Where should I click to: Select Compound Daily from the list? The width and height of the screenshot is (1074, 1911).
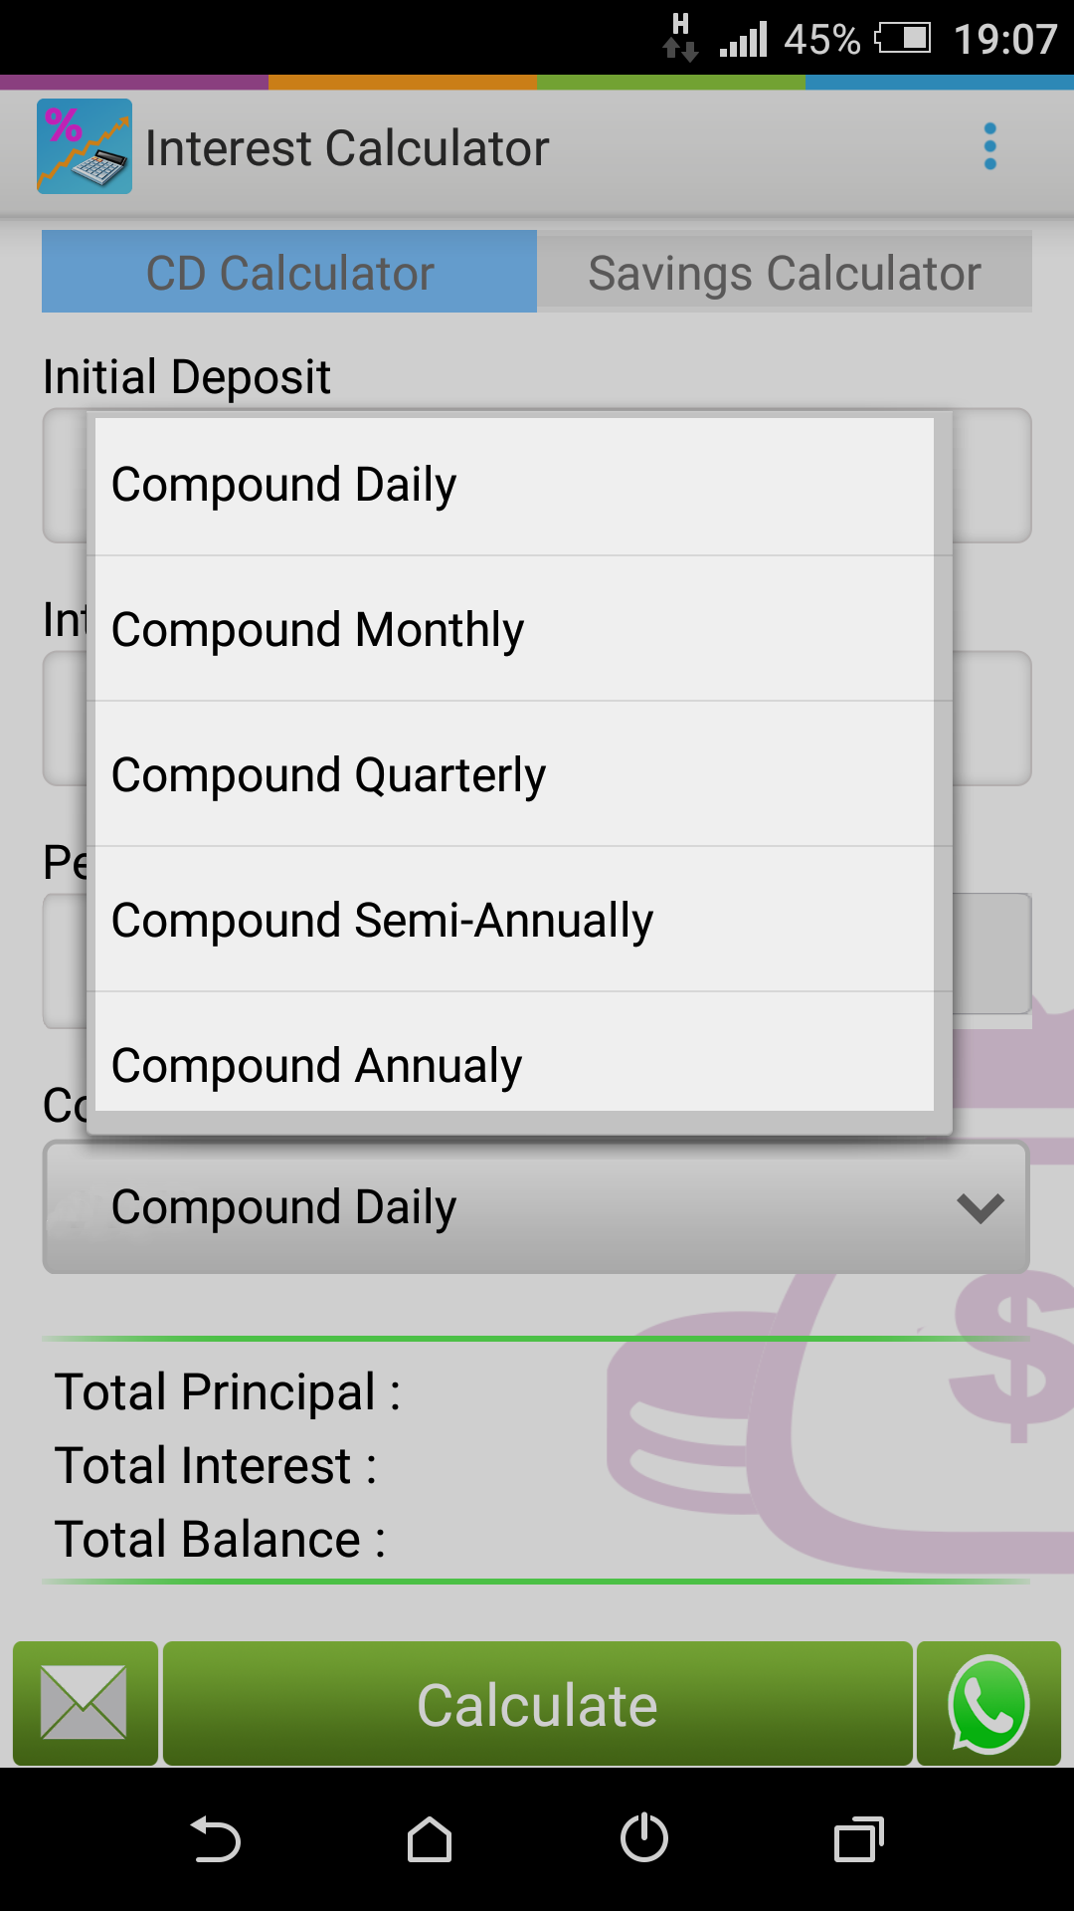coord(514,486)
